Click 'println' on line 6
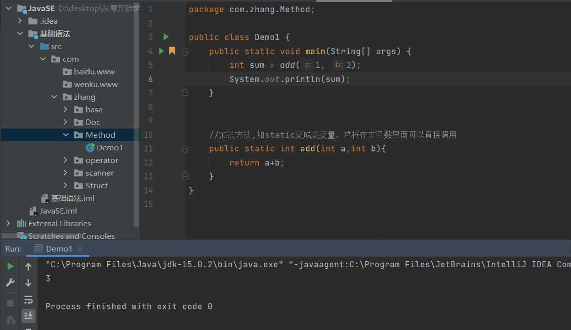 point(302,79)
